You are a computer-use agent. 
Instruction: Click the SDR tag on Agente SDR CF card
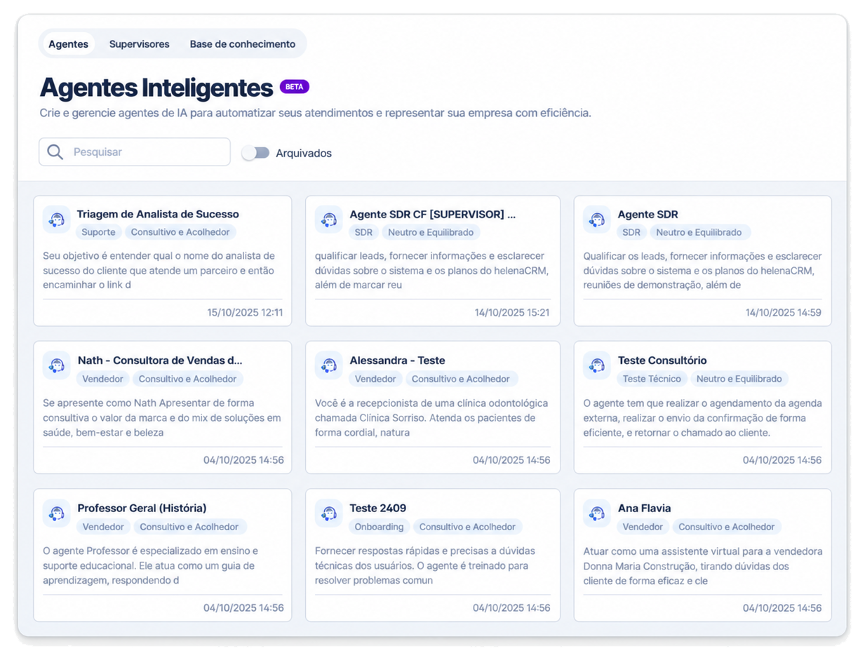[363, 232]
